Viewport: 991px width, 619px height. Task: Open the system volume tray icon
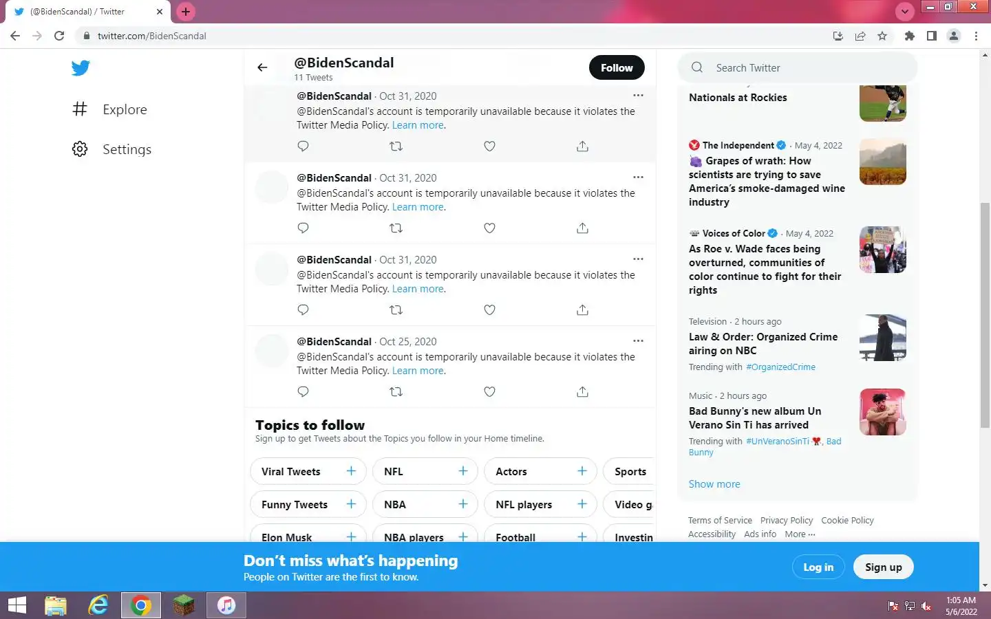pos(926,606)
